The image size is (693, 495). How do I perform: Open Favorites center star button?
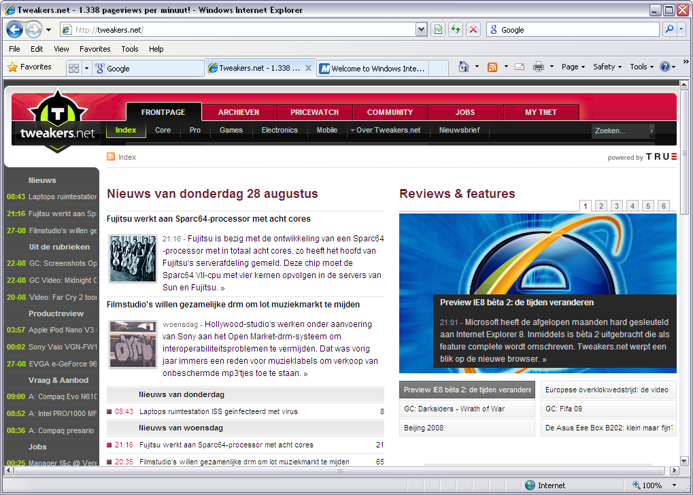[30, 67]
